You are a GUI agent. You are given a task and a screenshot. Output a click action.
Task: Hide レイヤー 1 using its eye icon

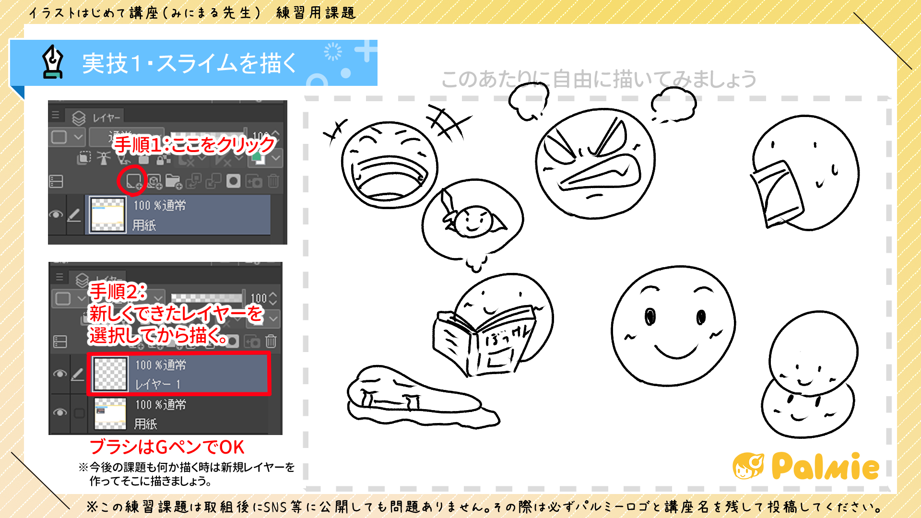pos(60,374)
